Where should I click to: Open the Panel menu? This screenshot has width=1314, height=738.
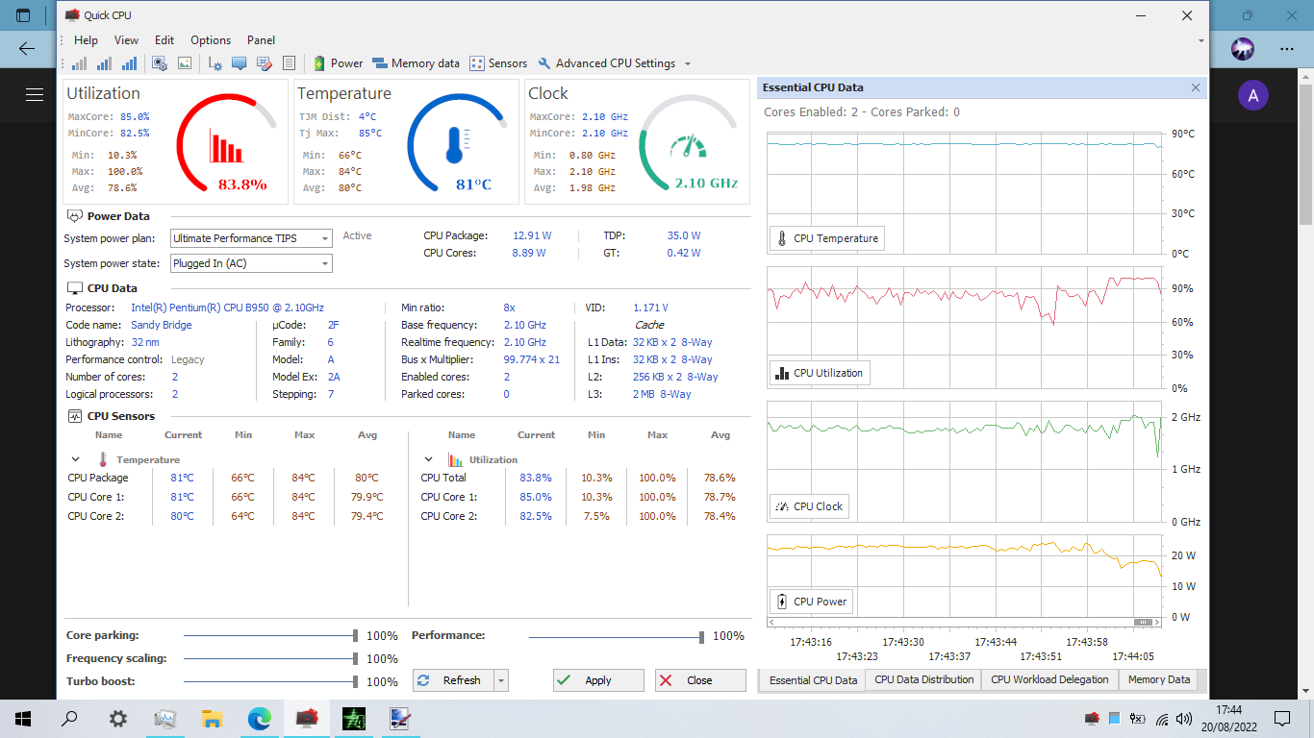pos(261,40)
